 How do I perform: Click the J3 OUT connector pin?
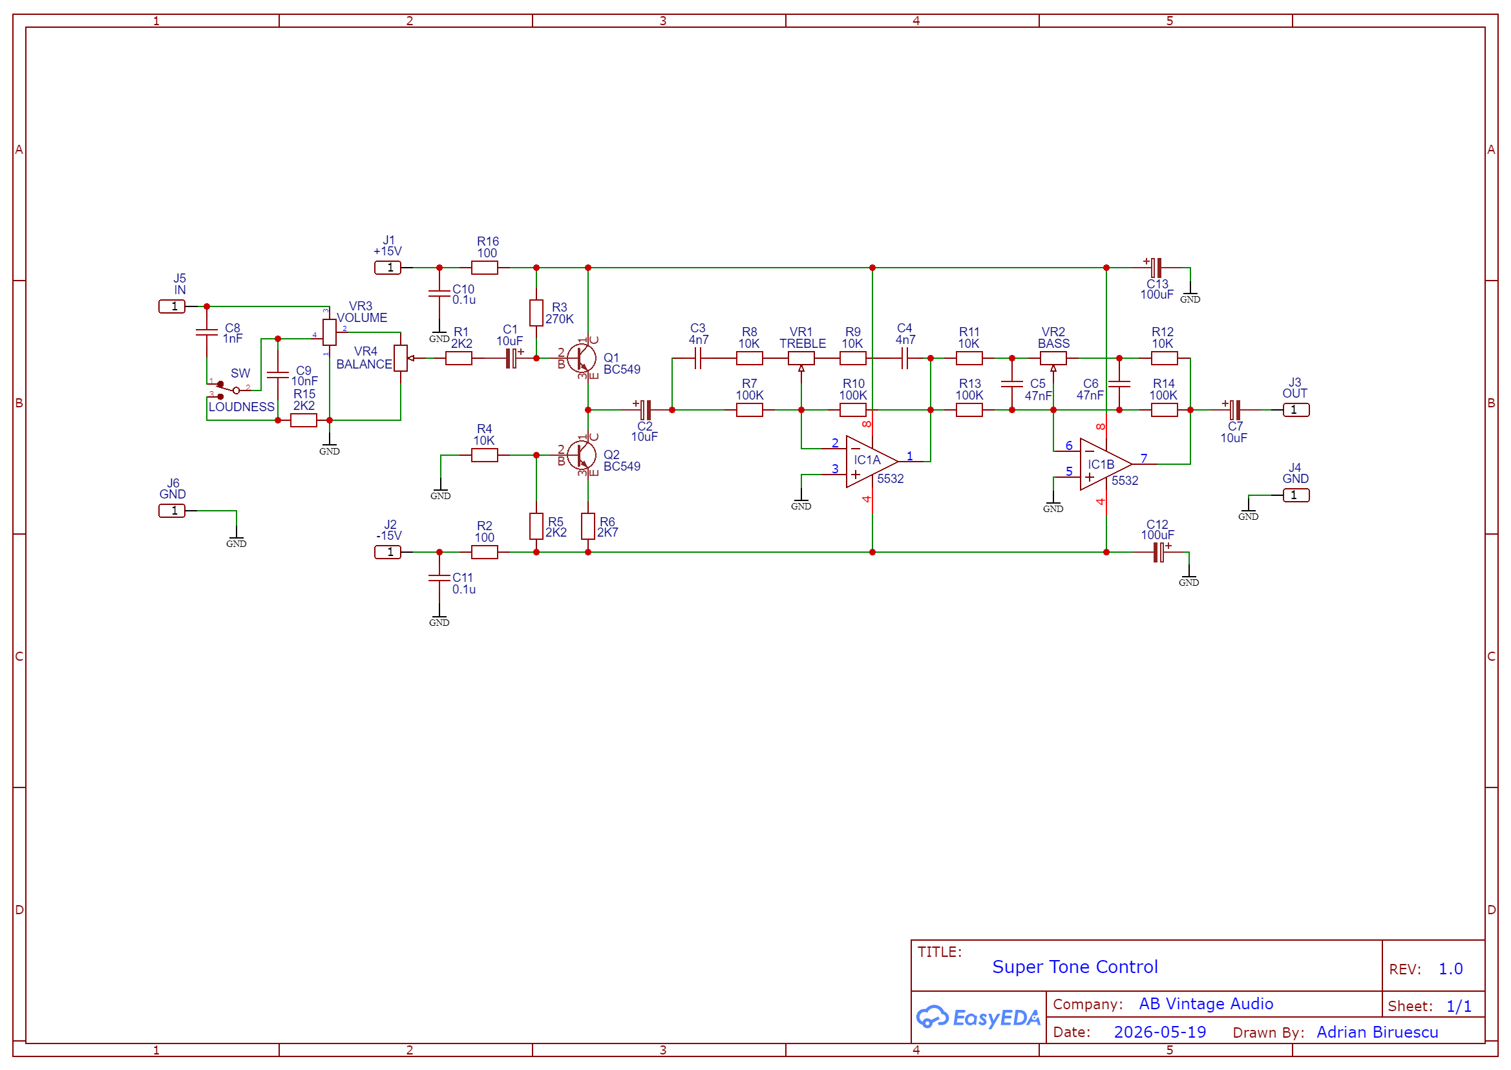(x=1296, y=410)
